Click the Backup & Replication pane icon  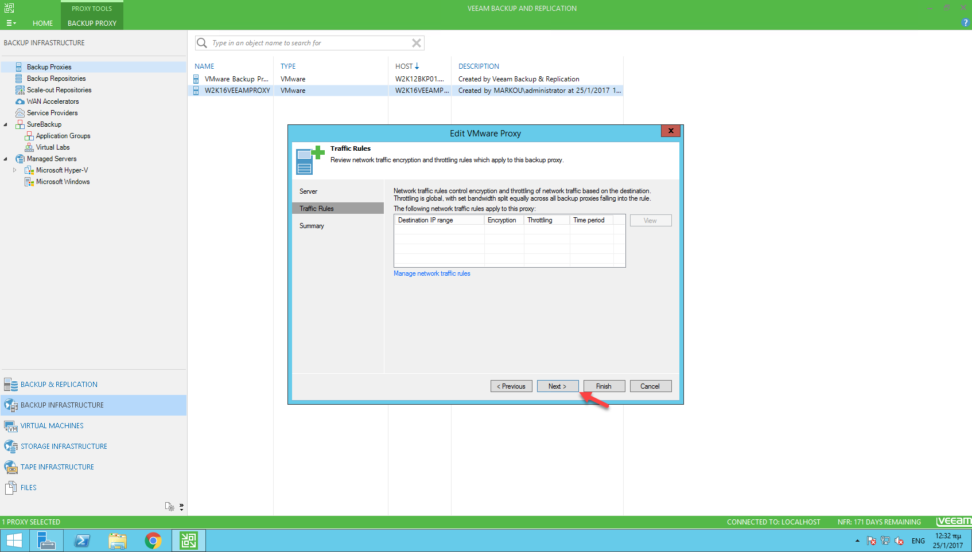pyautogui.click(x=11, y=385)
